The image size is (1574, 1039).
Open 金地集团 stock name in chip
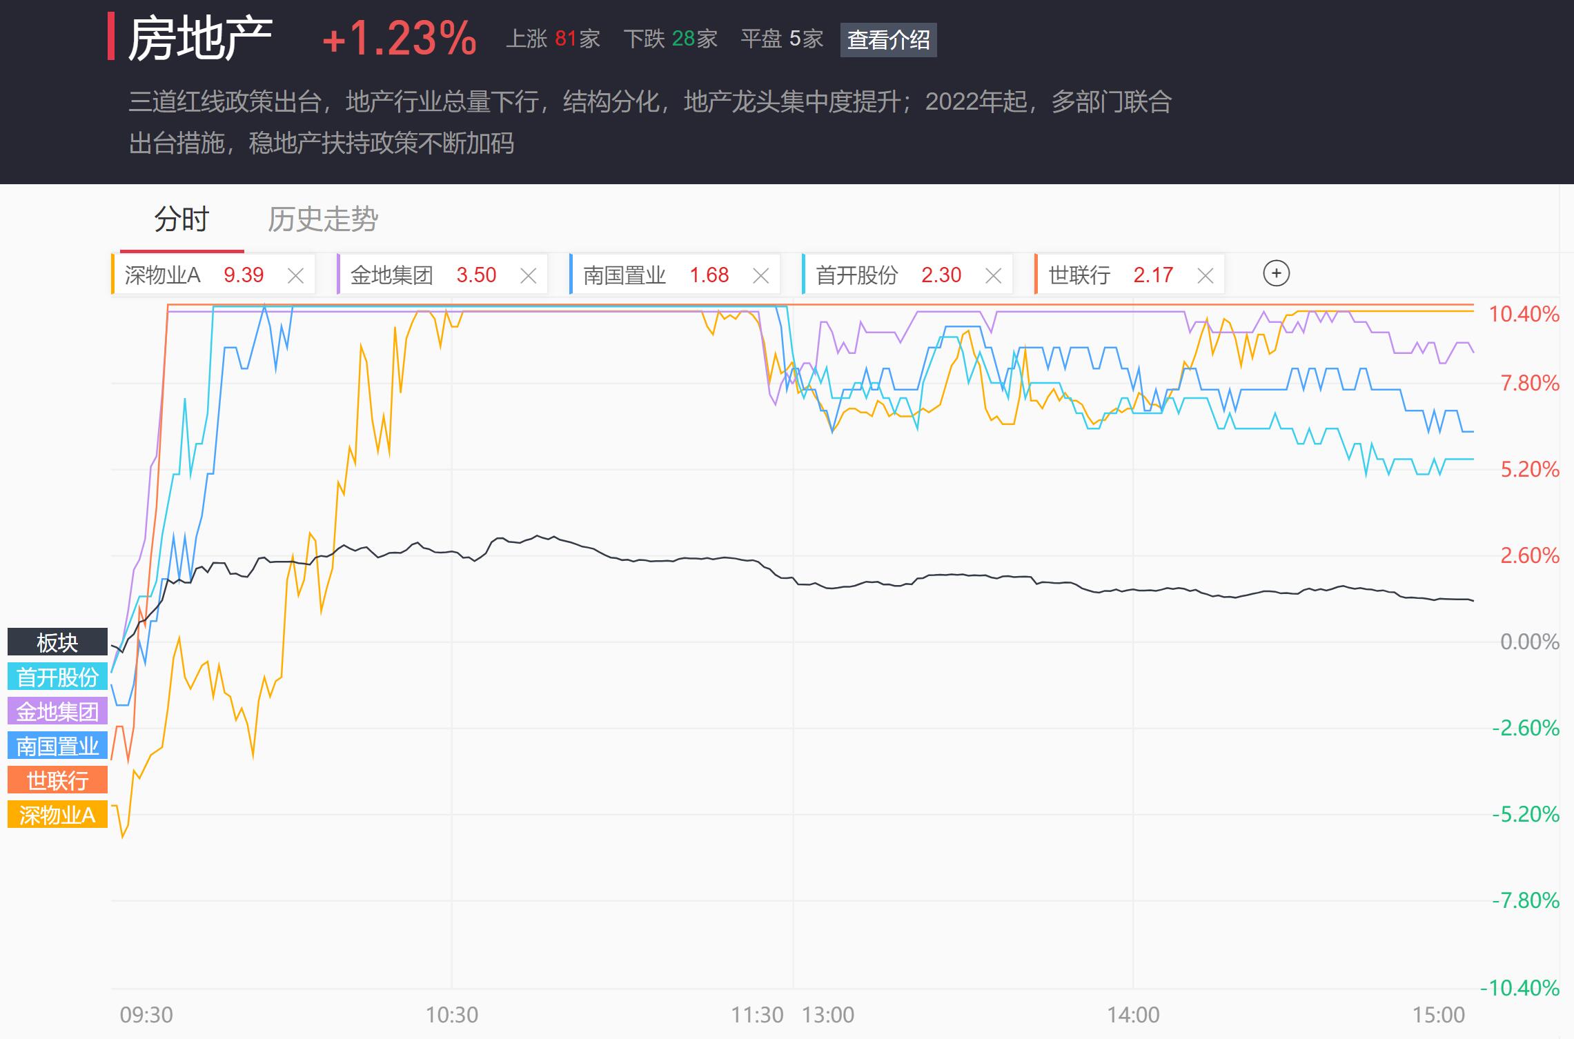click(x=391, y=275)
